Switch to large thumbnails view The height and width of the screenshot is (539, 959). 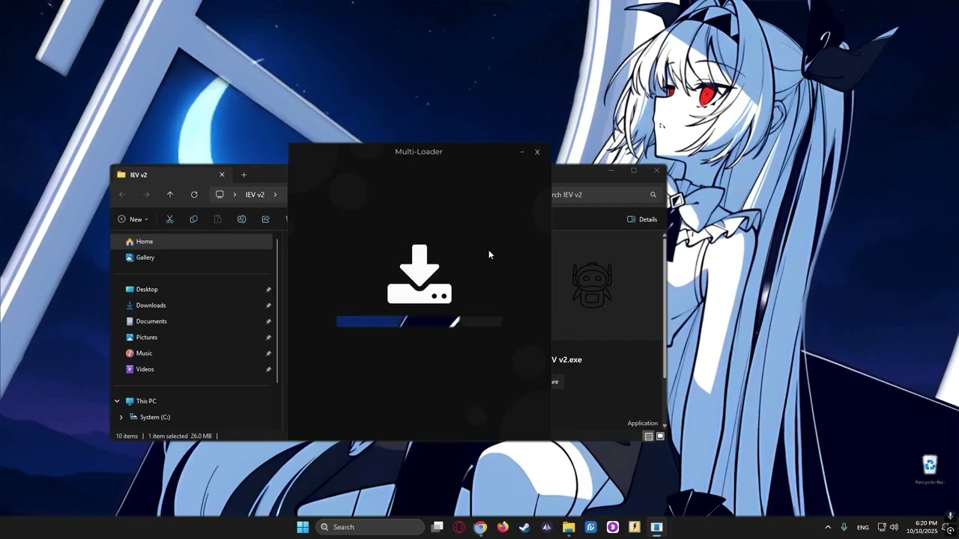coord(660,436)
